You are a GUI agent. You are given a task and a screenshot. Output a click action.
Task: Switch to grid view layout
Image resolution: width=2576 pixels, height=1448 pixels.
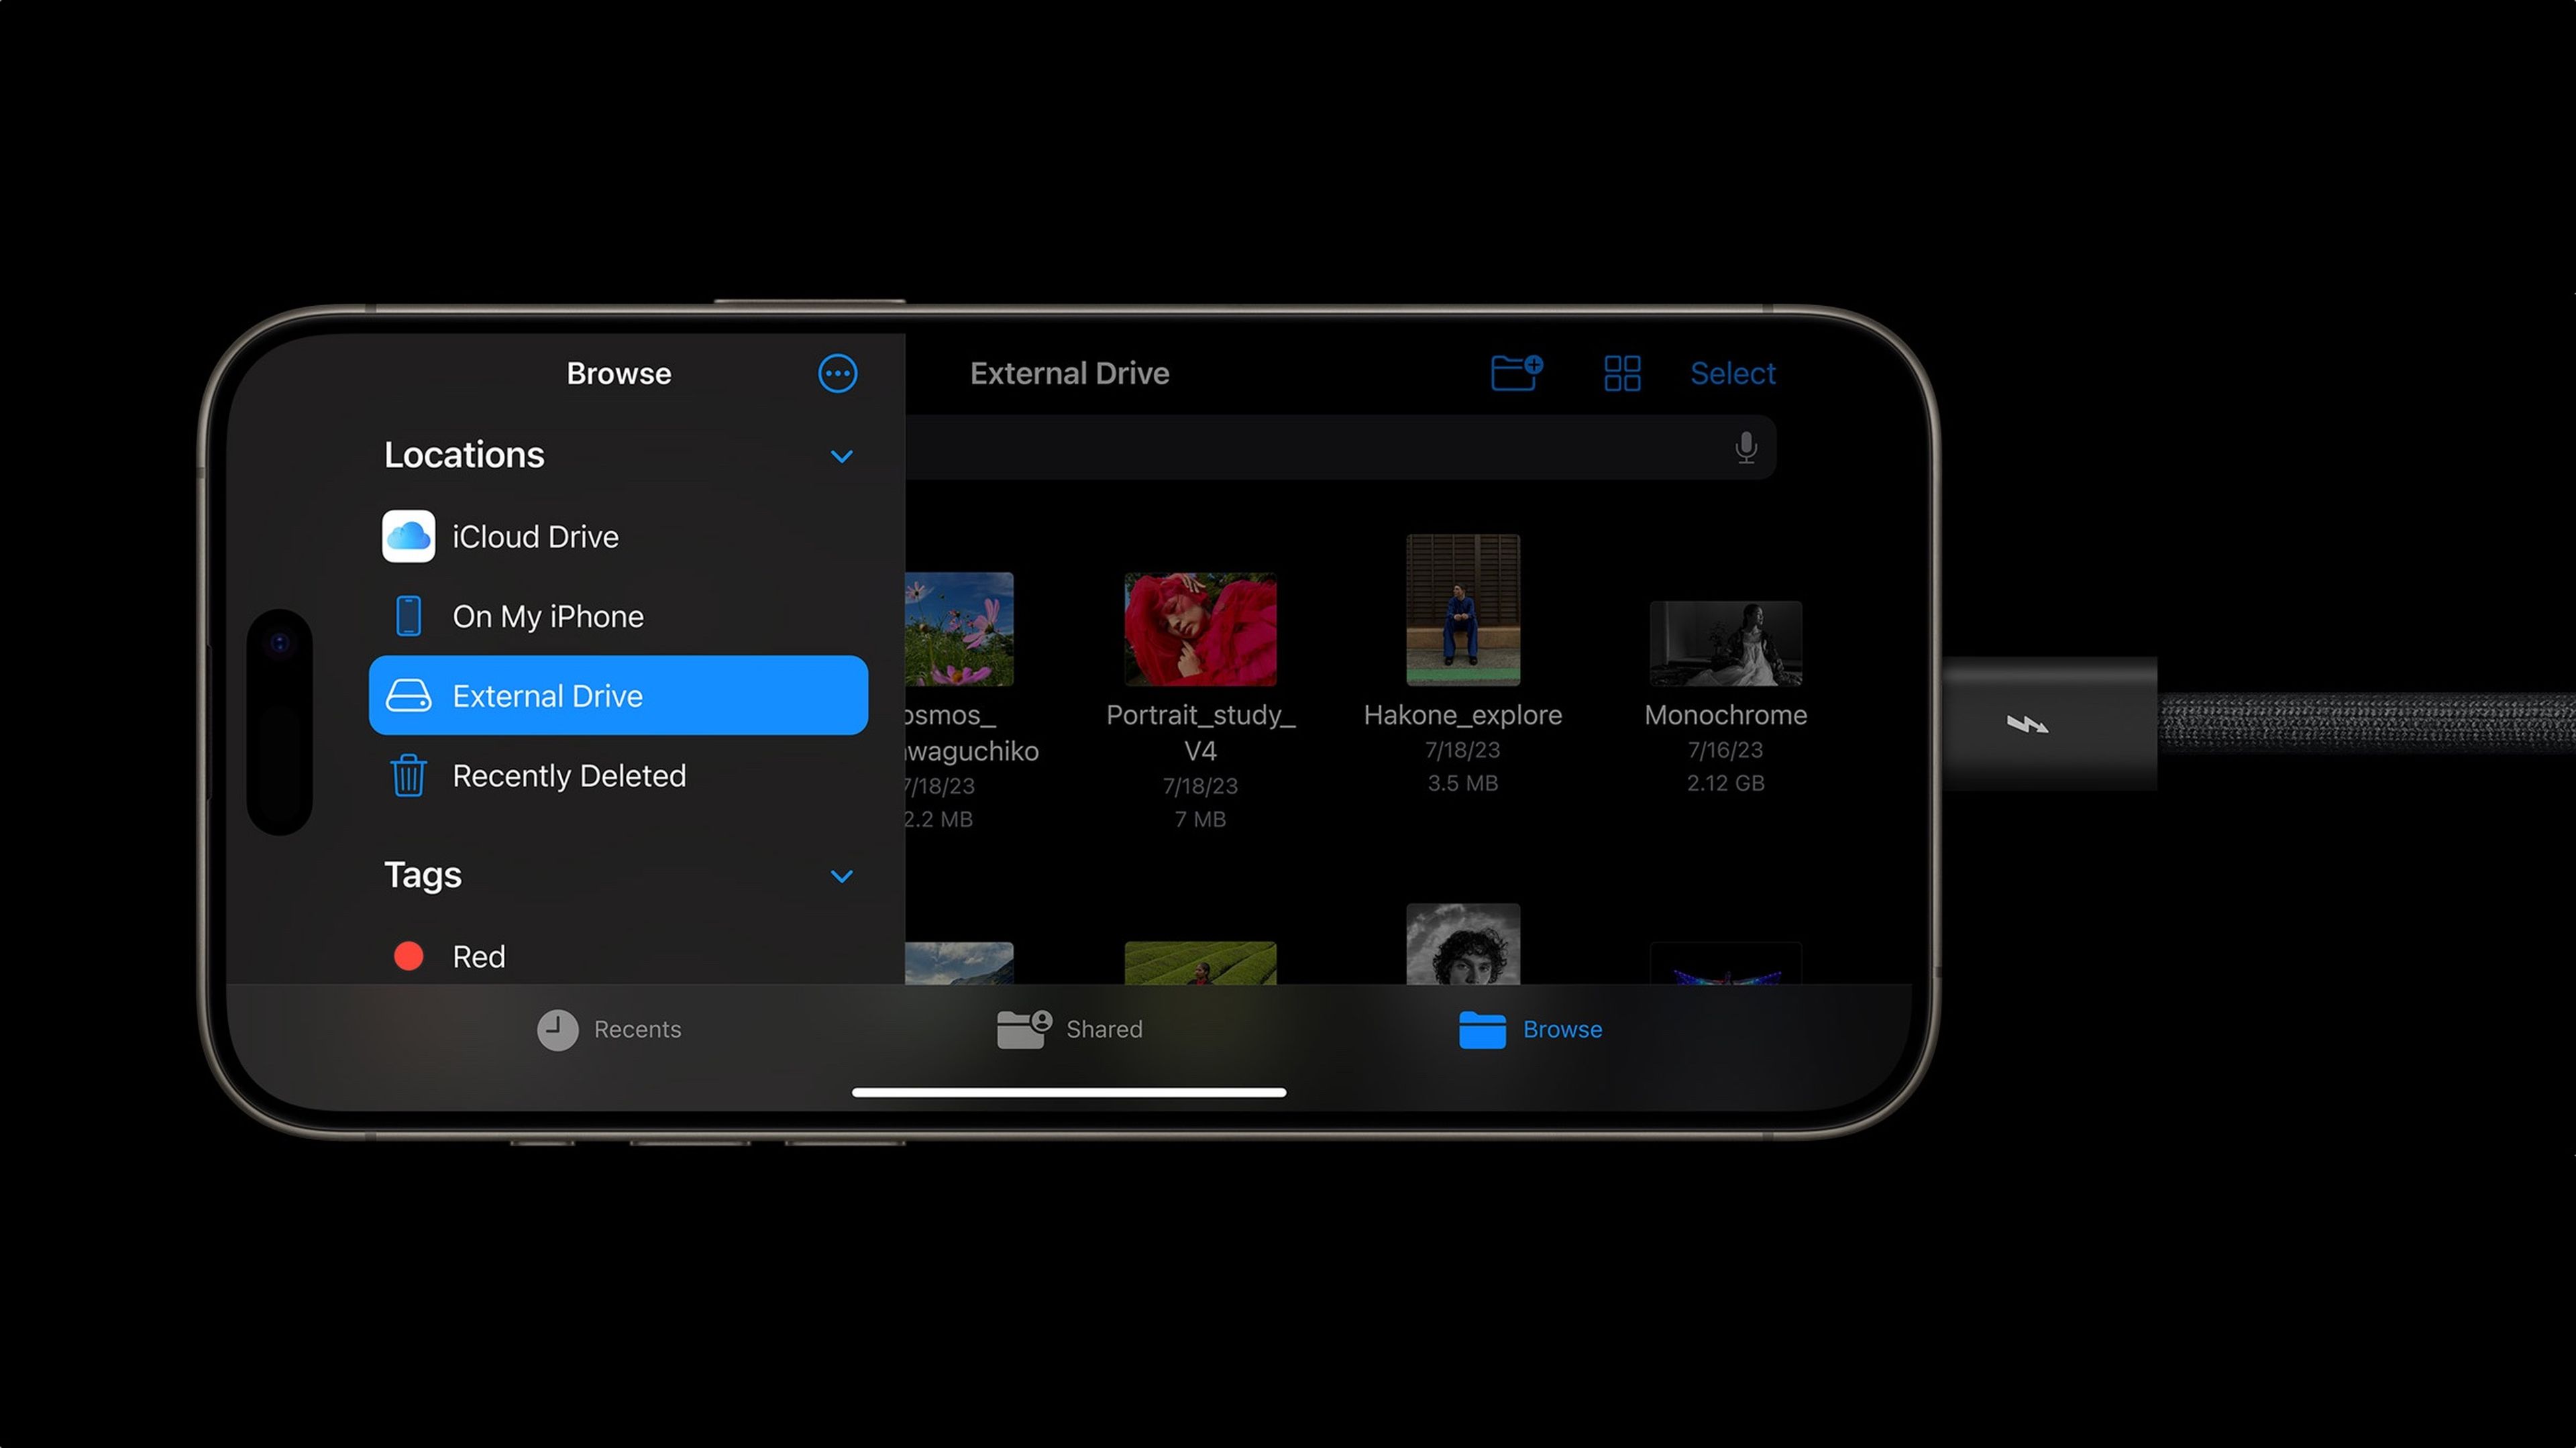[1621, 373]
